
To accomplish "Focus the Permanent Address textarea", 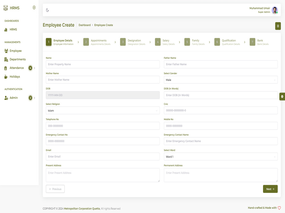I will (x=221, y=175).
